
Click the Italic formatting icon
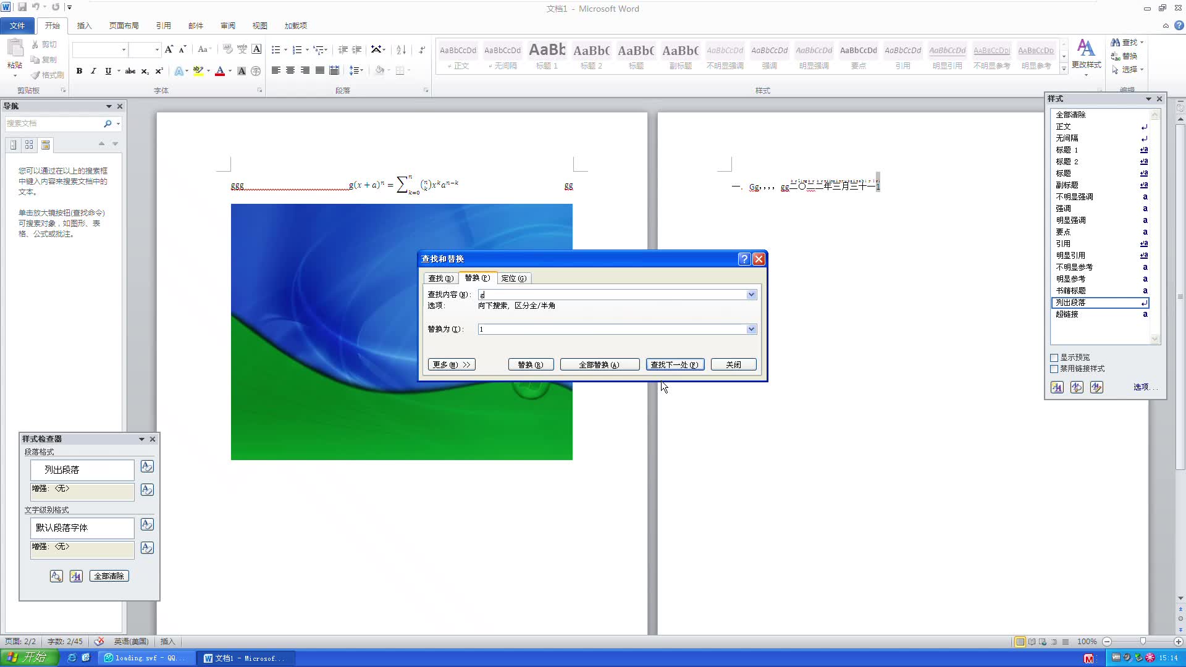pyautogui.click(x=93, y=71)
